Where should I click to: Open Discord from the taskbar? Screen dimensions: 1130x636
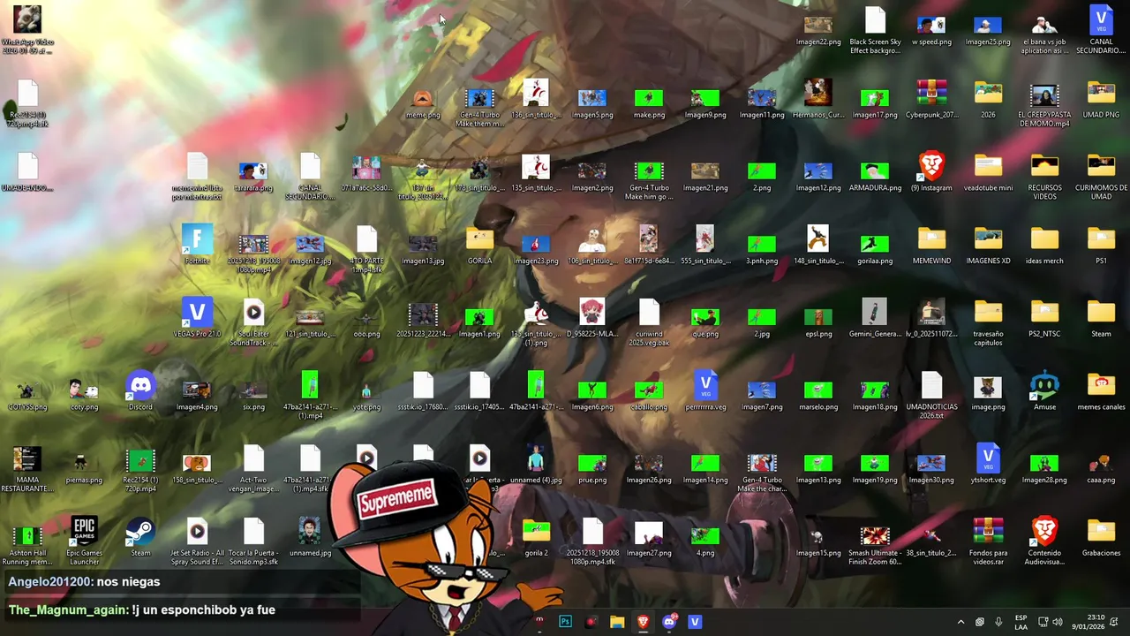point(669,622)
